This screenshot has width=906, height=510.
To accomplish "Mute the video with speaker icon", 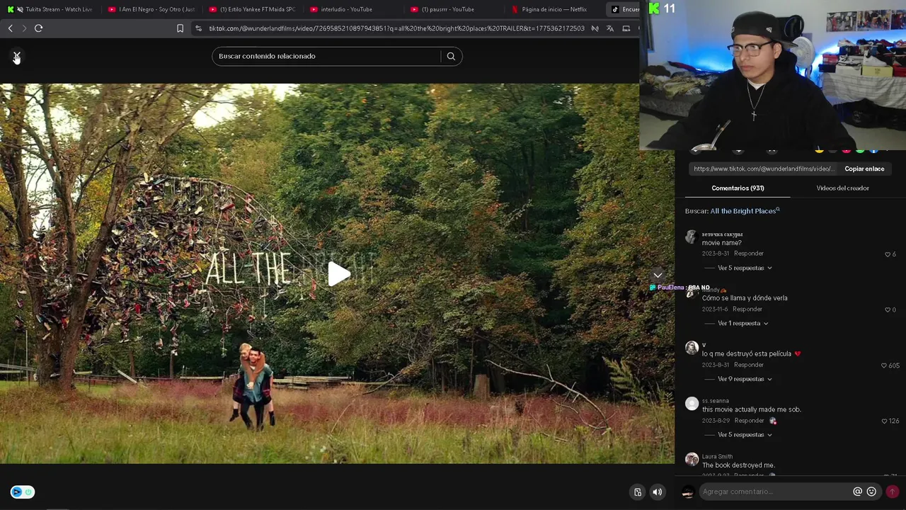I will [658, 492].
